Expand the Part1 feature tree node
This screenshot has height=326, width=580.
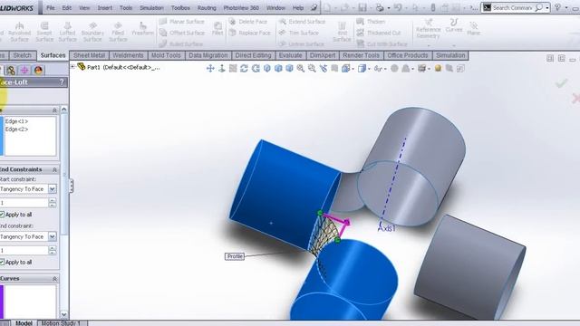[x=72, y=67]
